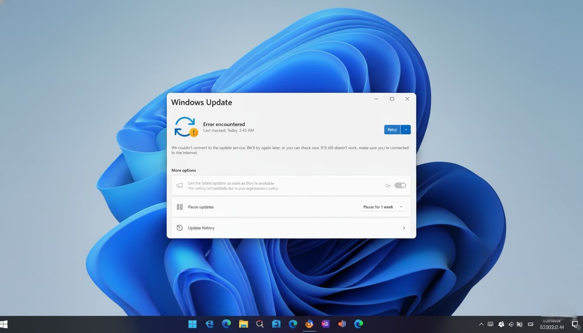
Task: Open the Start menu
Action: coord(192,324)
